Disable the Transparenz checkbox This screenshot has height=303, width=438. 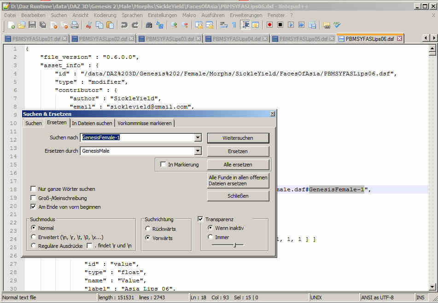(200, 219)
